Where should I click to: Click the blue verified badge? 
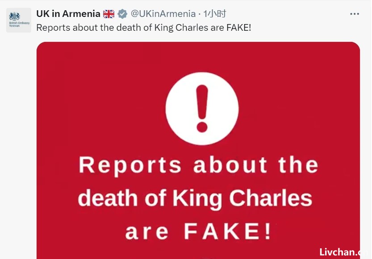tap(122, 14)
